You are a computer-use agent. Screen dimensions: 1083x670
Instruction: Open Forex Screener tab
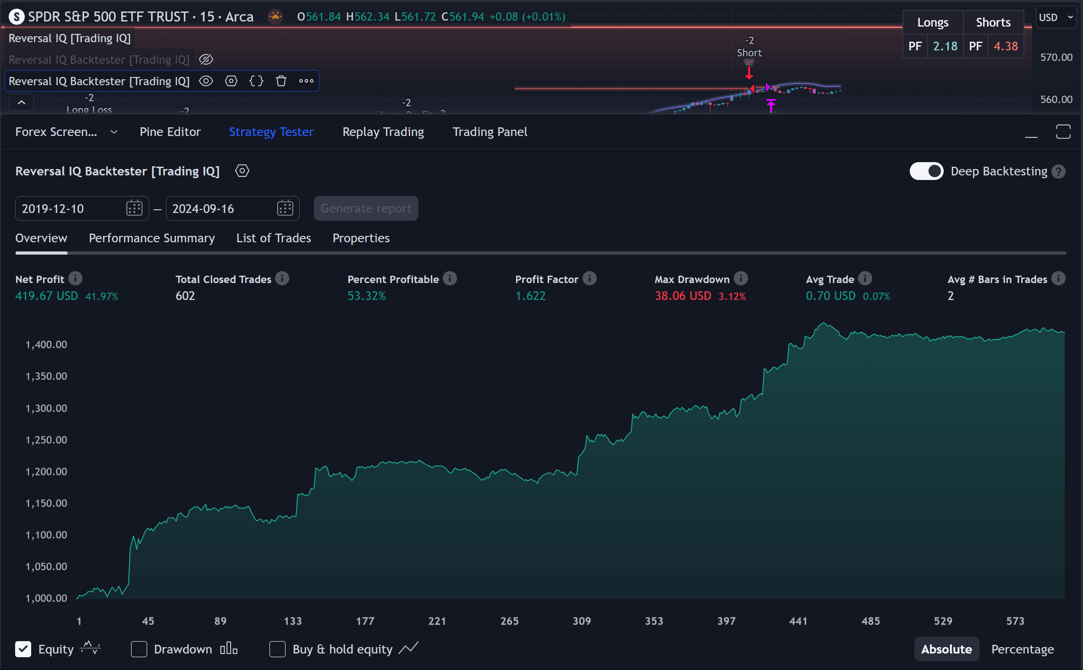pos(56,132)
